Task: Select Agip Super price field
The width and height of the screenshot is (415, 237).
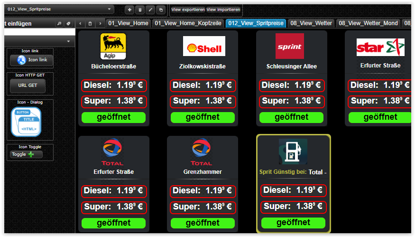Action: [114, 101]
